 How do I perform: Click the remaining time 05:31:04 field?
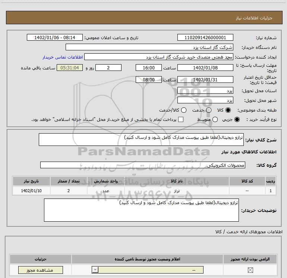pos(70,68)
